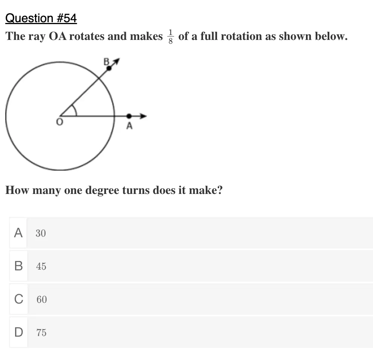Click the circle diagram image
Image resolution: width=373 pixels, height=357 pixels.
click(76, 114)
